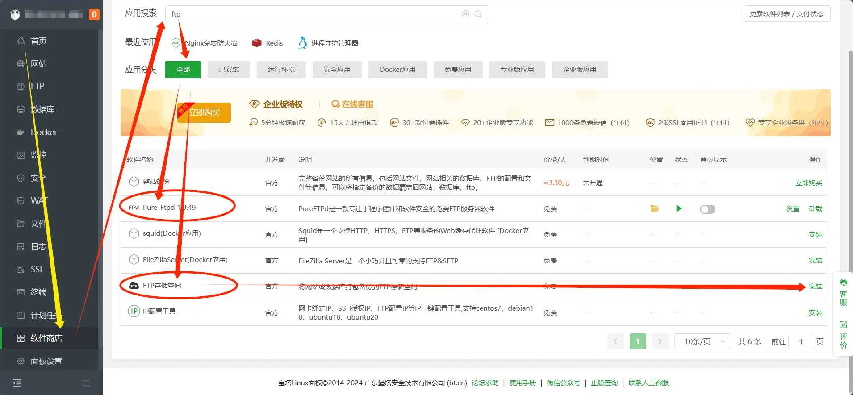
Task: Click the shield icon beside 安全
Action: click(x=21, y=178)
